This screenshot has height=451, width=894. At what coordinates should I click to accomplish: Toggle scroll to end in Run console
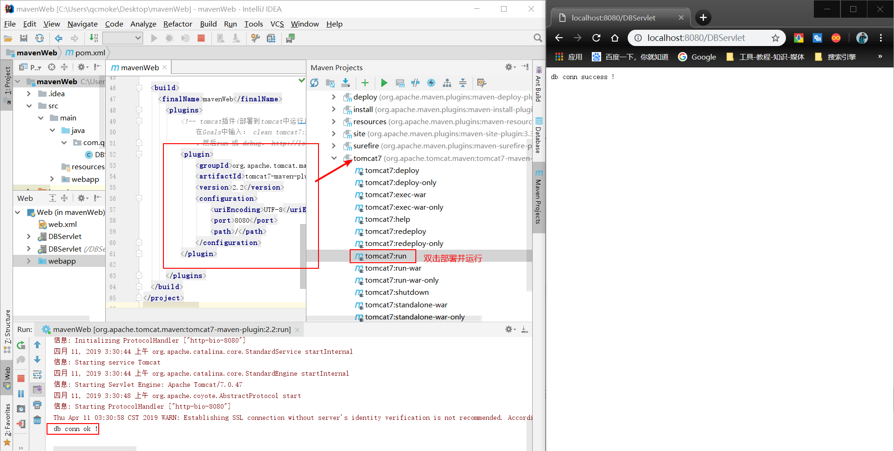coord(37,390)
